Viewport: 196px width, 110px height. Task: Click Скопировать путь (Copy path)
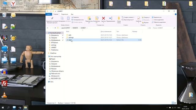point(77,20)
